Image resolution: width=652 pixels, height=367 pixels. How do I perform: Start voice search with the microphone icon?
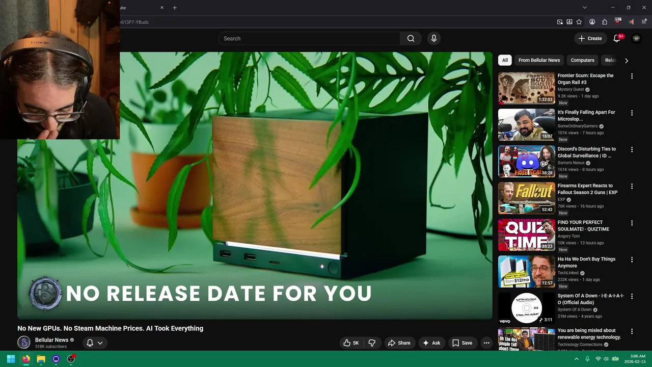click(x=434, y=38)
